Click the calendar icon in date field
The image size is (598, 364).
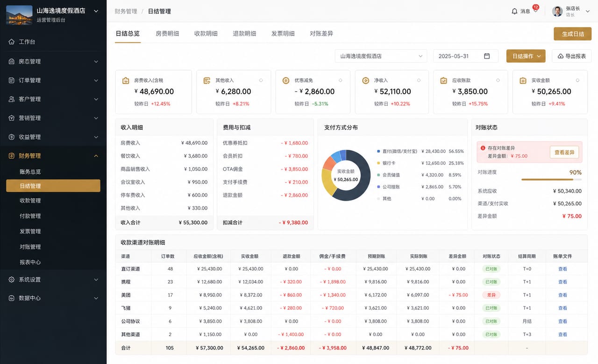point(487,56)
